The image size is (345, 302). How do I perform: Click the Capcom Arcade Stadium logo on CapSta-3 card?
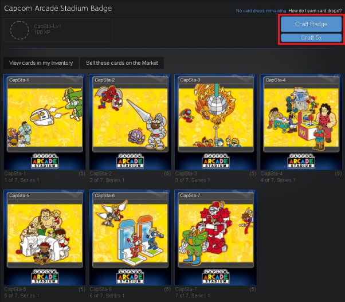click(215, 161)
